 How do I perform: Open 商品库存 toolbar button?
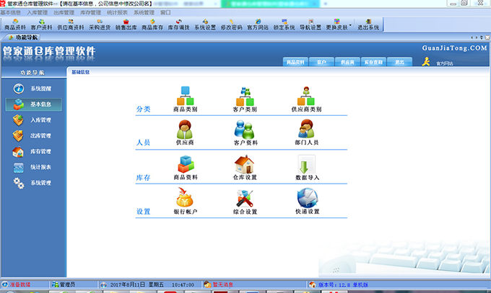click(152, 24)
